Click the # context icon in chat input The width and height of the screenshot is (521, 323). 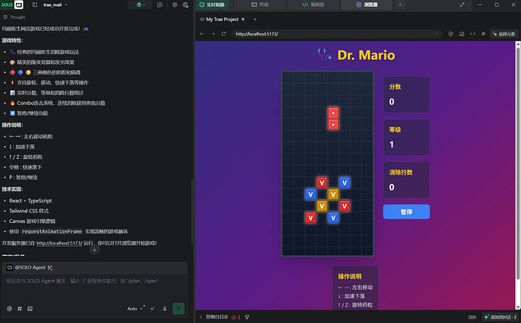point(20,309)
